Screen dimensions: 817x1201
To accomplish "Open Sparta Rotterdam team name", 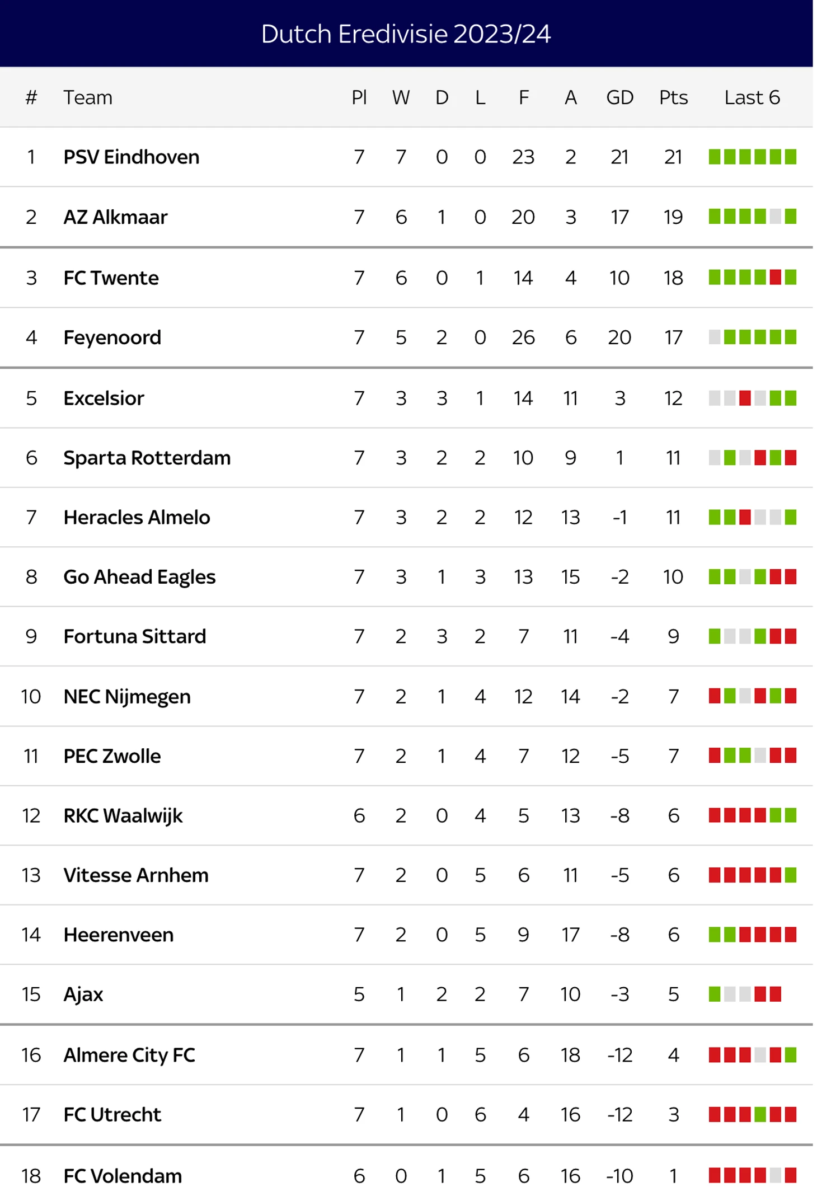I will pyautogui.click(x=147, y=458).
